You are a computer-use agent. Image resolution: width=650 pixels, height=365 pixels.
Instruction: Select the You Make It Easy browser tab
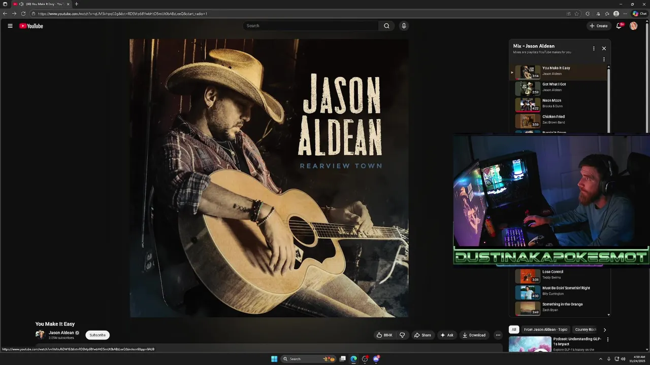pos(42,4)
